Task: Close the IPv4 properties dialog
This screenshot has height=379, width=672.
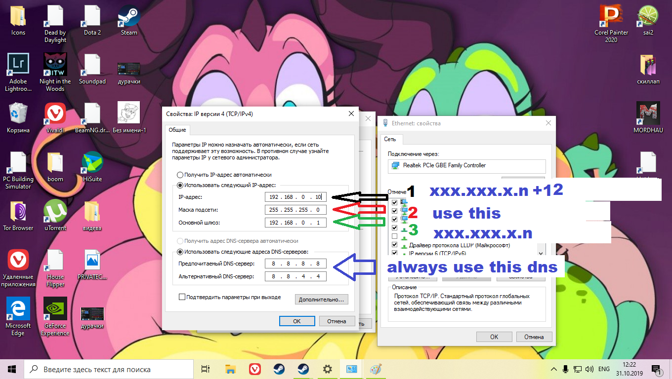Action: [351, 114]
